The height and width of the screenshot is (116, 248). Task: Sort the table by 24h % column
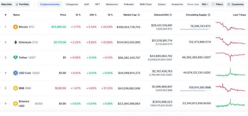pyautogui.click(x=93, y=15)
